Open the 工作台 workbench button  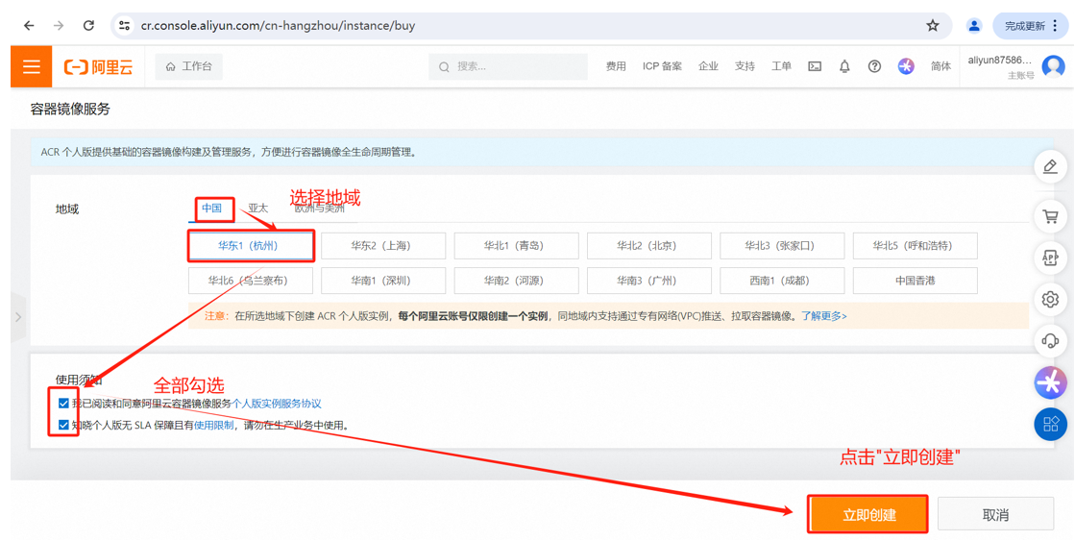(188, 66)
